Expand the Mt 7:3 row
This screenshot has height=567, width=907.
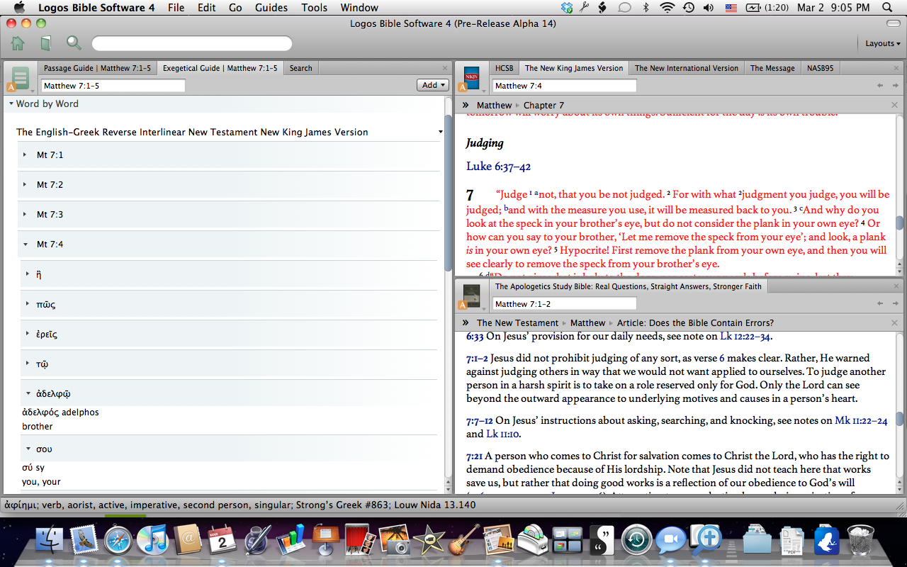[x=25, y=214]
